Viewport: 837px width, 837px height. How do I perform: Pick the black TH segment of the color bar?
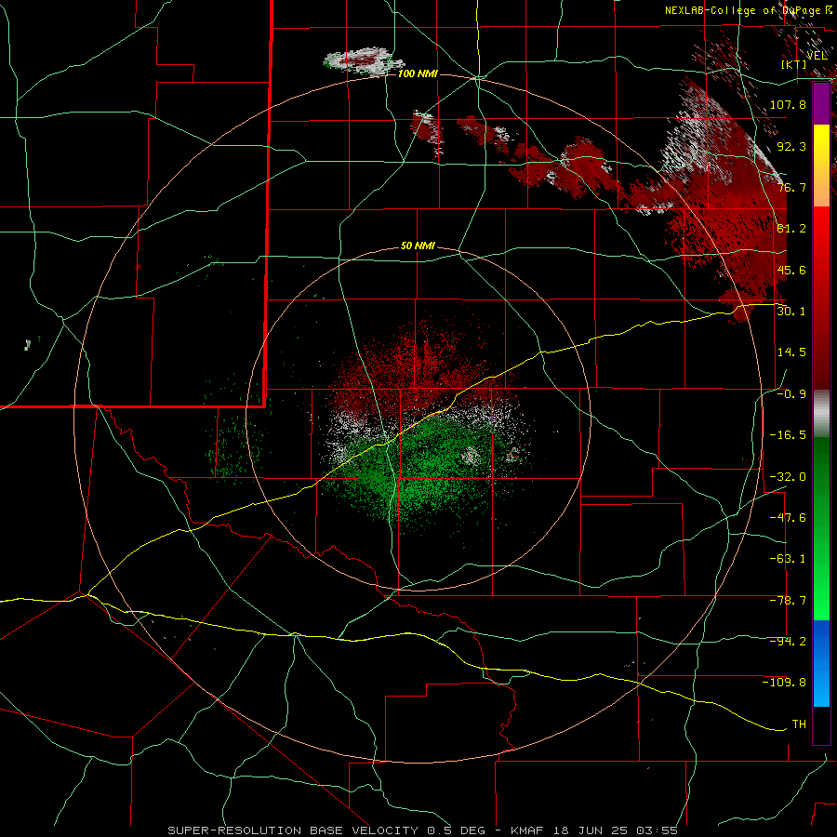[x=821, y=725]
